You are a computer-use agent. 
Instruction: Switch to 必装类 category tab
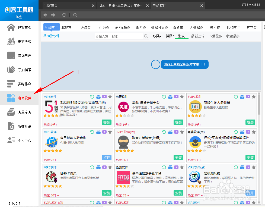[86, 27]
